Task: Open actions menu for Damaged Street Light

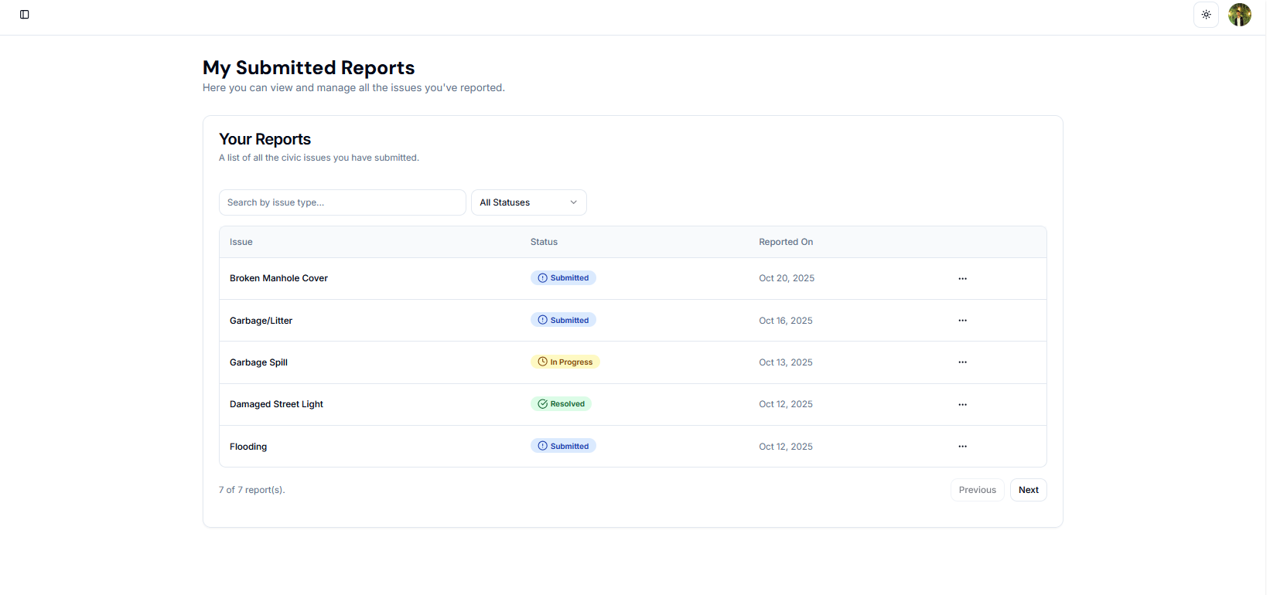Action: point(962,405)
